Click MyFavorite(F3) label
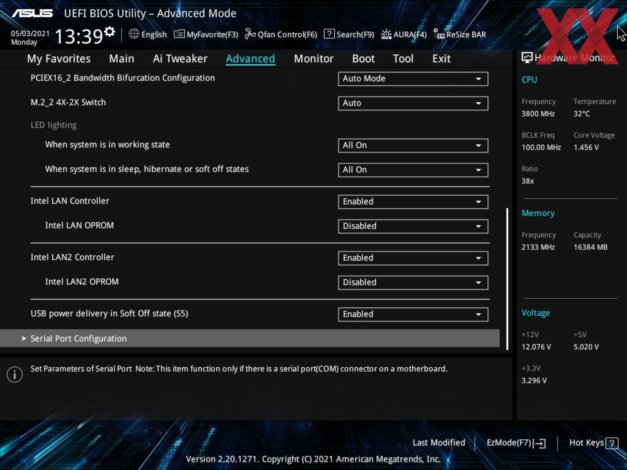 (212, 35)
